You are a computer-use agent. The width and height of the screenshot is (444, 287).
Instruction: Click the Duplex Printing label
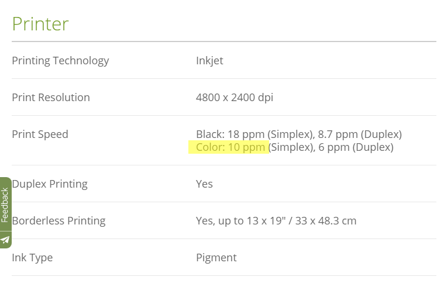[x=50, y=184]
